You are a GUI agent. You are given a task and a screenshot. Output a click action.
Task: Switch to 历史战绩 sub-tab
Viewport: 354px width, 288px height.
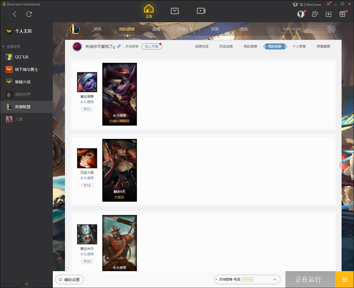click(226, 46)
